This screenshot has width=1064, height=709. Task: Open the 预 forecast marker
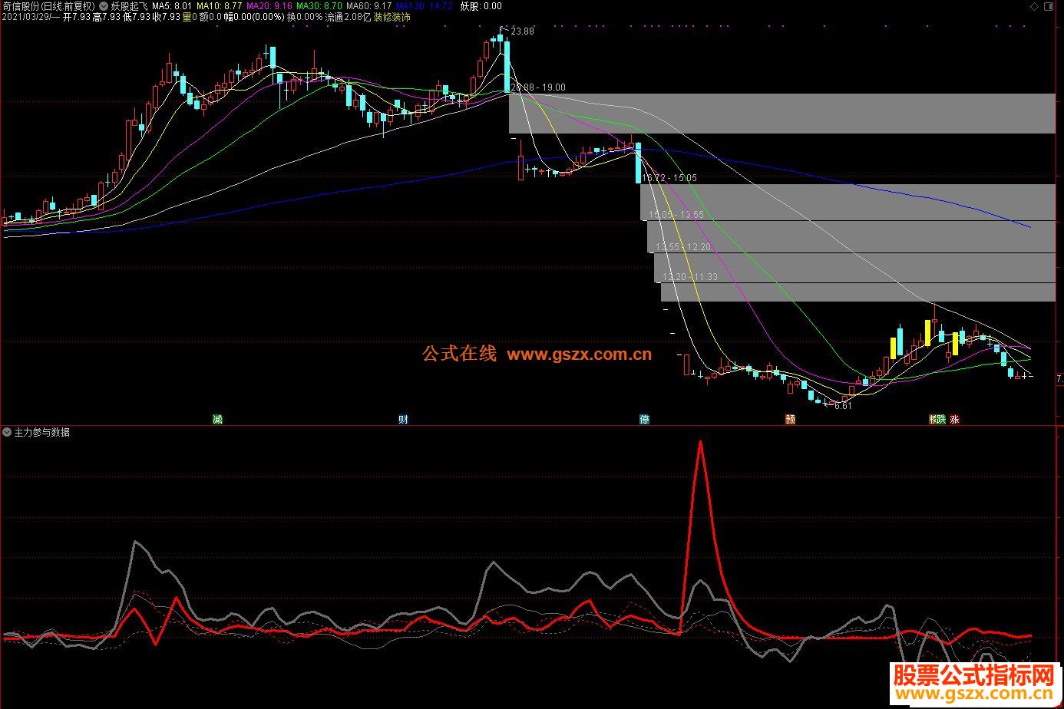[x=790, y=419]
